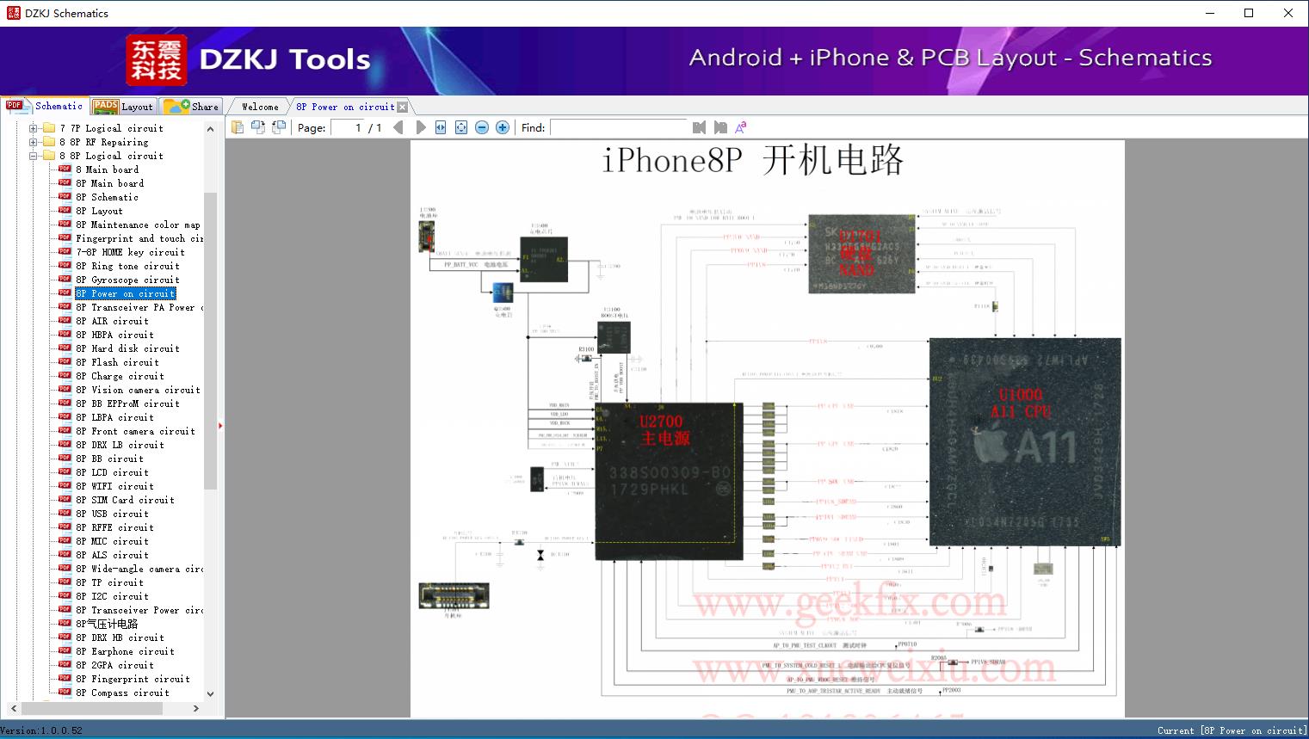1309x739 pixels.
Task: Open 8P Earphone circuit
Action: 125,651
